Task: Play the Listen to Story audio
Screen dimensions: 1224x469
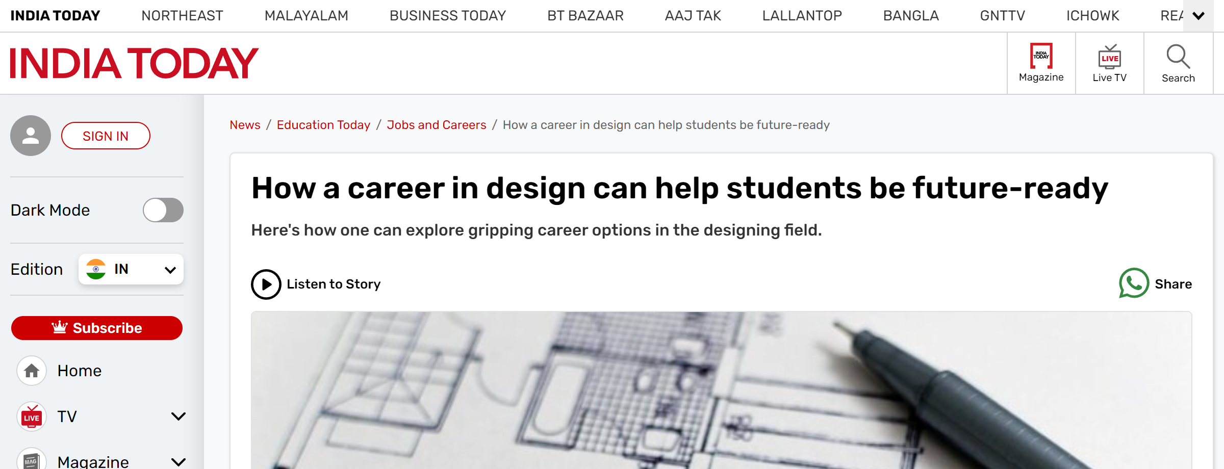Action: tap(266, 284)
